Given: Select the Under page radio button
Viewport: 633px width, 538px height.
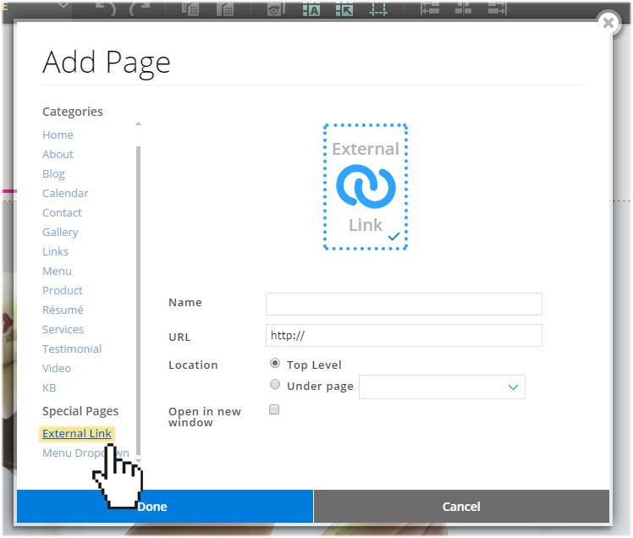Looking at the screenshot, I should [275, 384].
